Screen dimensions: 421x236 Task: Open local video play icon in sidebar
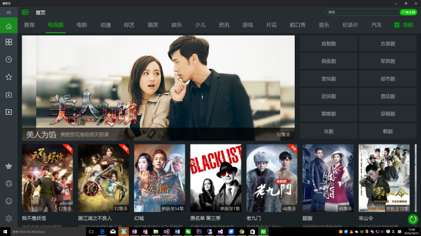(x=9, y=112)
